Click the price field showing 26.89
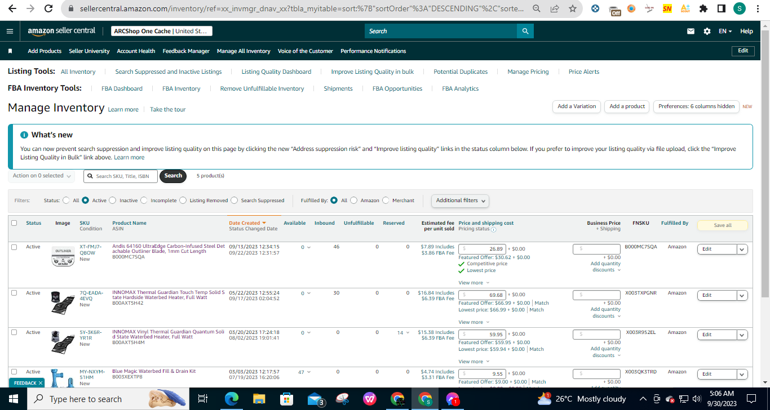The height and width of the screenshot is (410, 770). pyautogui.click(x=482, y=249)
